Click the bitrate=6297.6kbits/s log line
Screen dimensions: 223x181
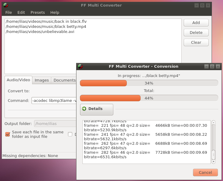105,148
